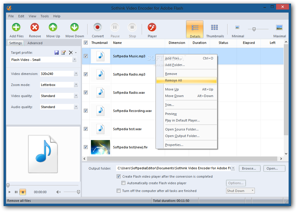Image resolution: width=297 pixels, height=212 pixels.
Task: Choose Trim... in context menu
Action: (186, 105)
